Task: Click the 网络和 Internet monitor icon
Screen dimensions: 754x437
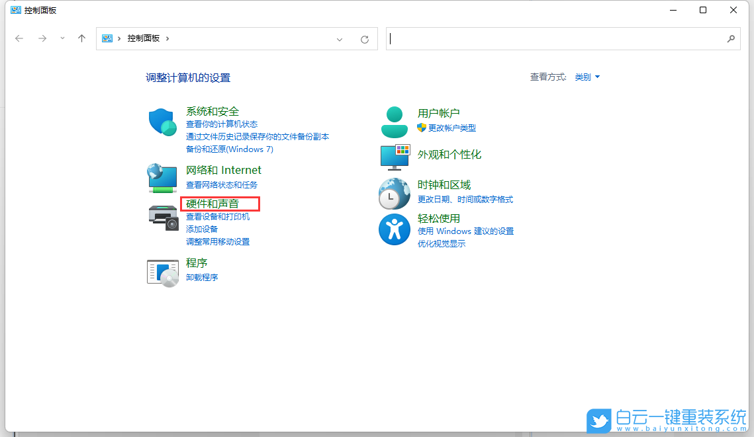Action: tap(162, 177)
